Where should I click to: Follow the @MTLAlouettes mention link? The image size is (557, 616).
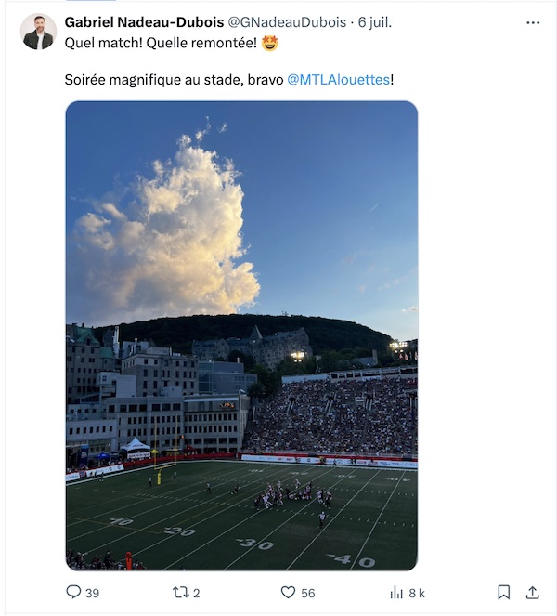tap(338, 80)
